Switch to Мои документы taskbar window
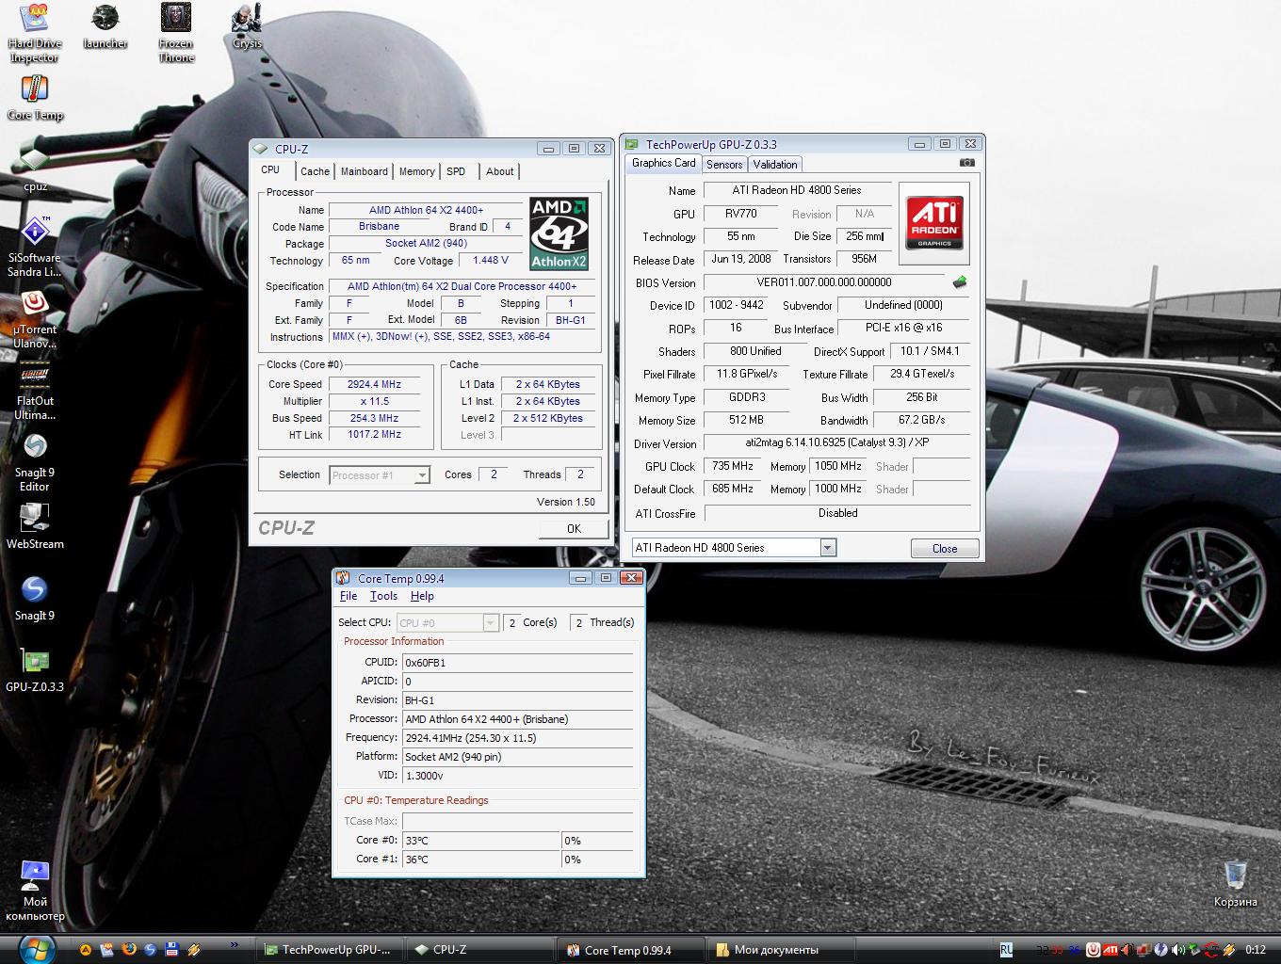1281x964 pixels. [x=775, y=950]
